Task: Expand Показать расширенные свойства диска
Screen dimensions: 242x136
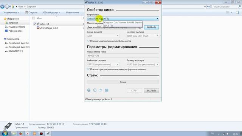Action: tap(109, 41)
